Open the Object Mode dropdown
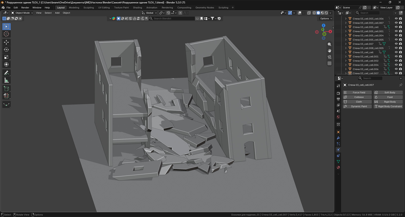 [x=22, y=13]
